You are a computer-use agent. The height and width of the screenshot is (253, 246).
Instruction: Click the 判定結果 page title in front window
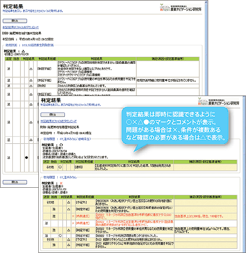pyautogui.click(x=51, y=100)
